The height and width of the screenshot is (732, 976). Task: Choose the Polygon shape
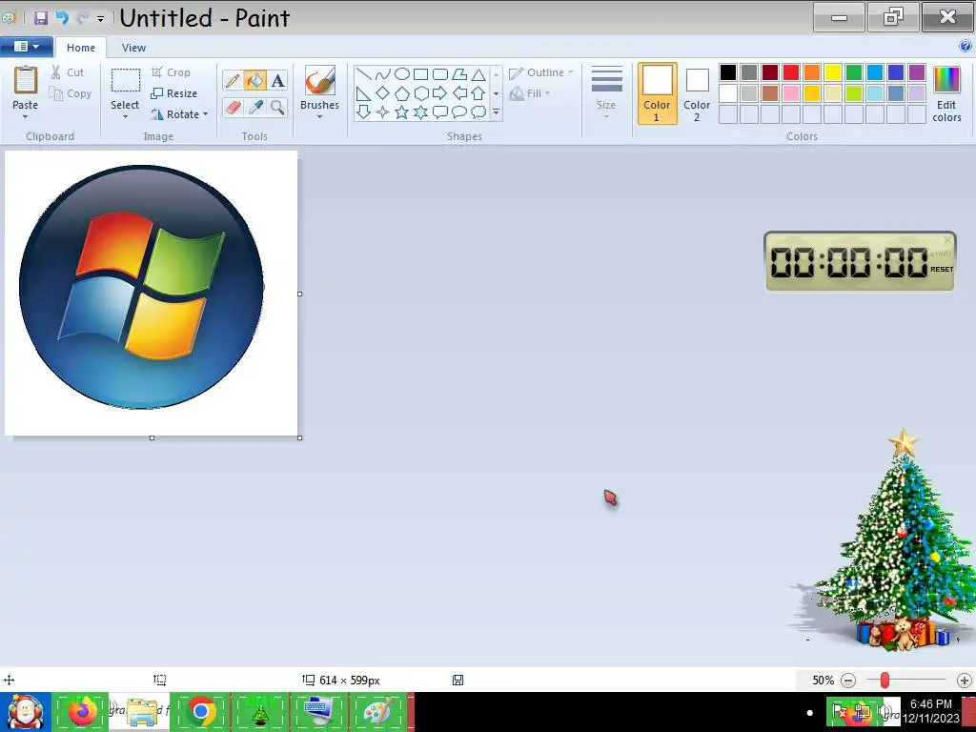(459, 74)
